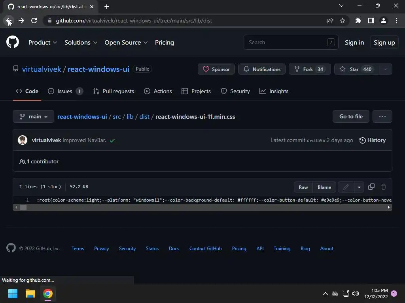Click the copy raw contents icon
The height and width of the screenshot is (303, 405).
pyautogui.click(x=371, y=187)
